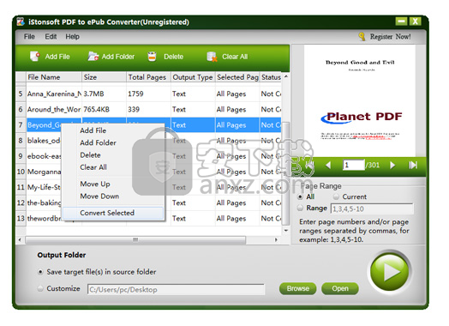Click the iStonsoft application title icon

click(x=21, y=21)
